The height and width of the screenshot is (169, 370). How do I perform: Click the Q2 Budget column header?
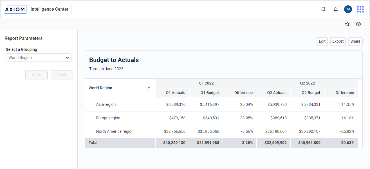point(311,93)
